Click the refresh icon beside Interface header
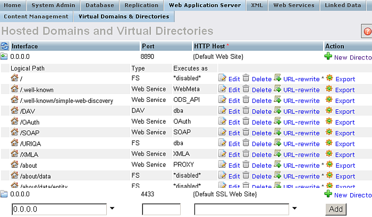372x217 pixels. tap(4, 46)
